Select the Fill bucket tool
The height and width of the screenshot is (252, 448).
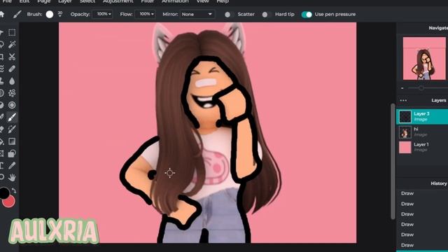click(1, 141)
